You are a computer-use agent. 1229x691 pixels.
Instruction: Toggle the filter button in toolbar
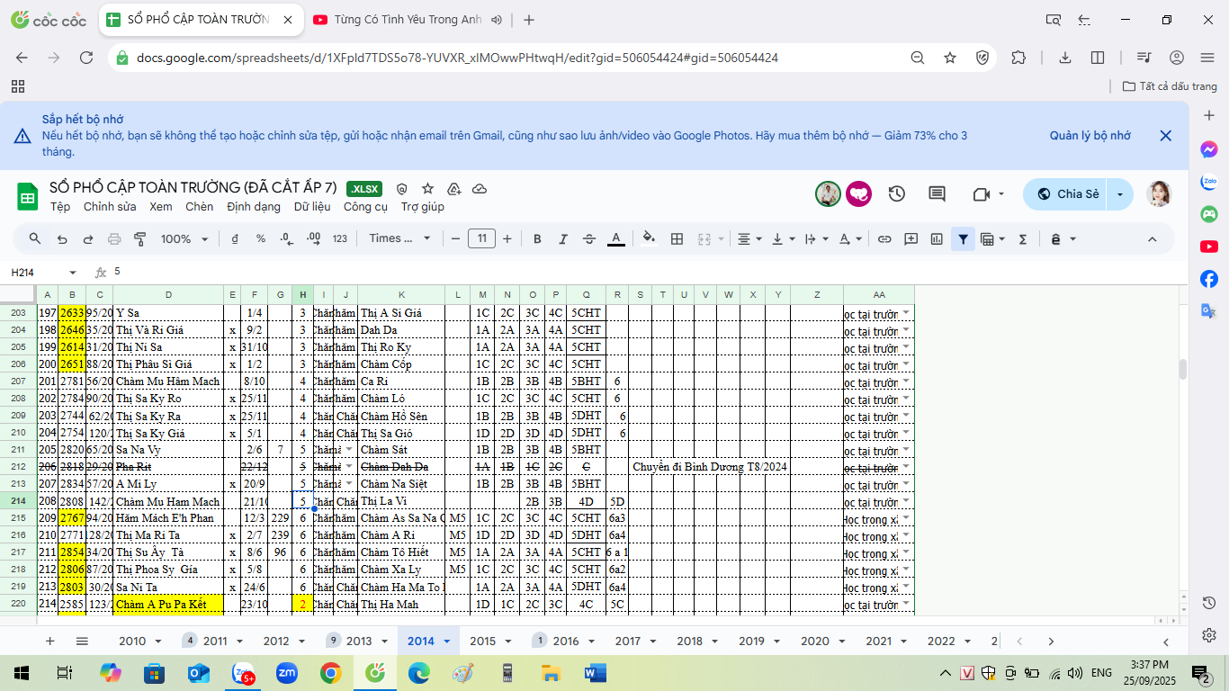[963, 238]
